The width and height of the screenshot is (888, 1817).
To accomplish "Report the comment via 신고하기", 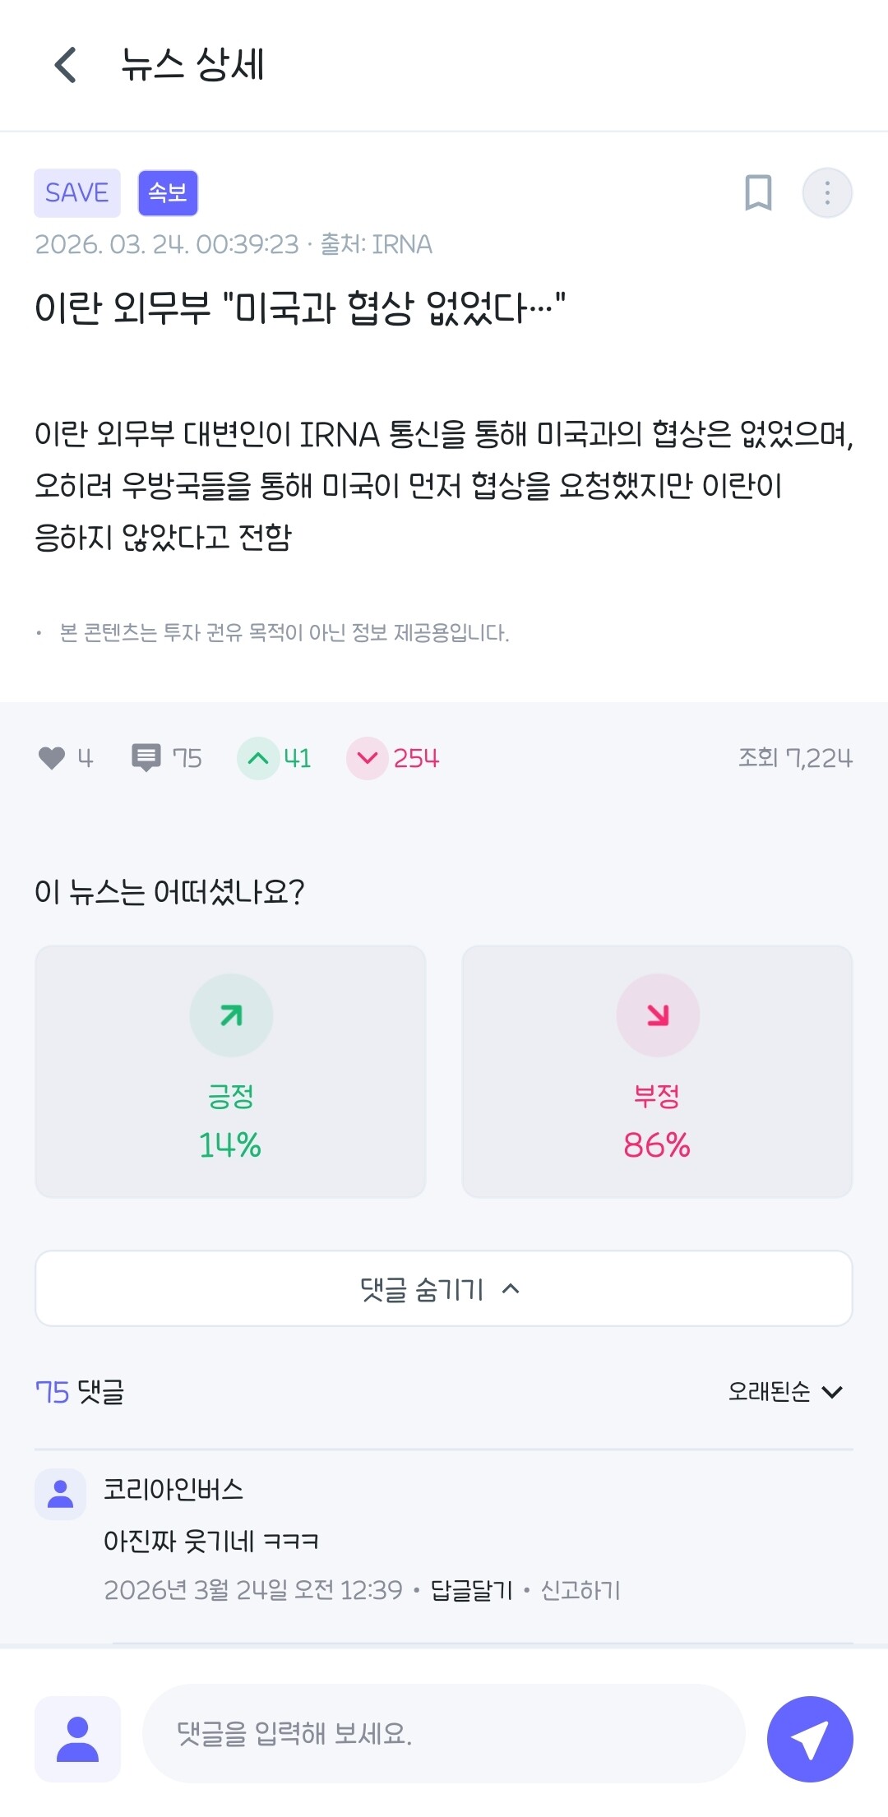I will pos(580,1590).
